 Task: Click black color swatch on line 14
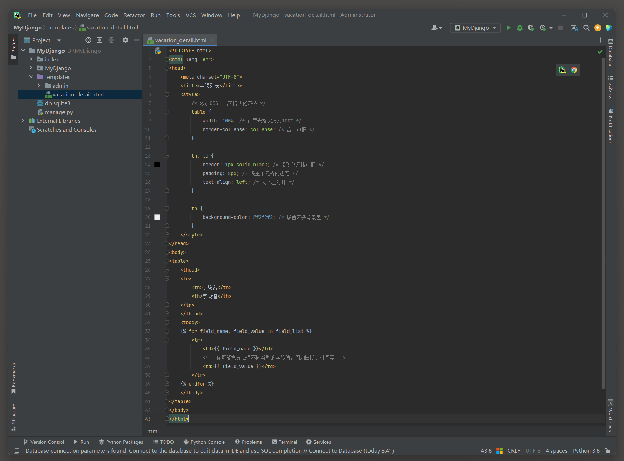tap(157, 165)
